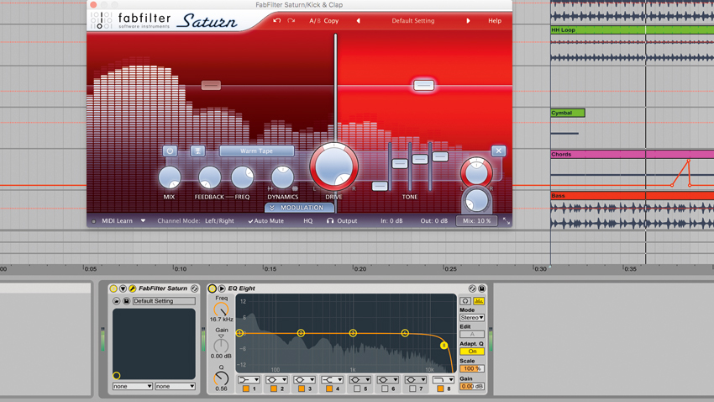Click the Mix: 10 % field

pos(477,220)
